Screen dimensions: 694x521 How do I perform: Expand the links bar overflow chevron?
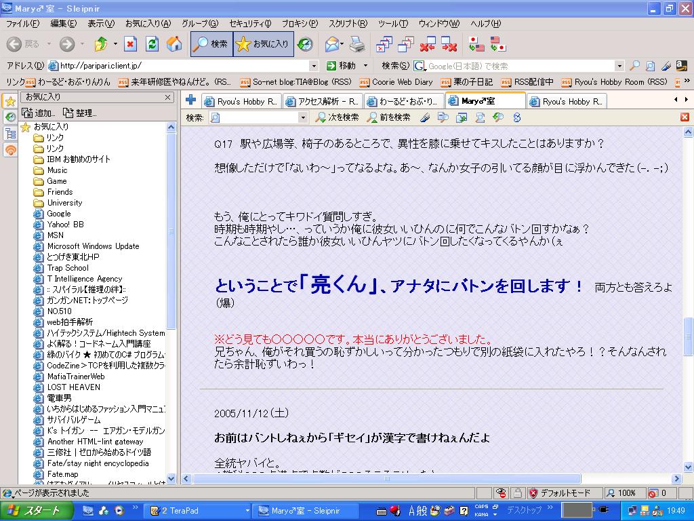pyautogui.click(x=687, y=81)
